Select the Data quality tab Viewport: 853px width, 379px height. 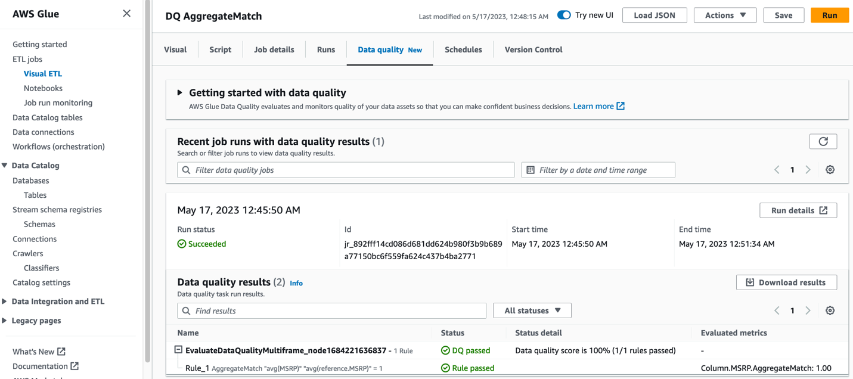(x=390, y=49)
